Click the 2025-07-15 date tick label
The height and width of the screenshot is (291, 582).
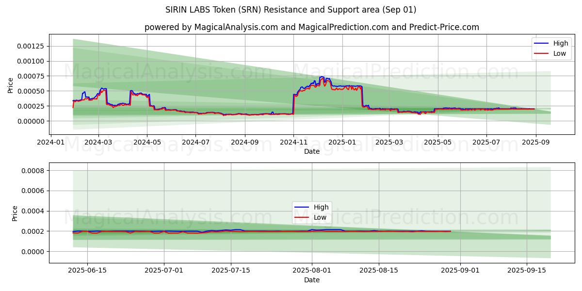(231, 270)
